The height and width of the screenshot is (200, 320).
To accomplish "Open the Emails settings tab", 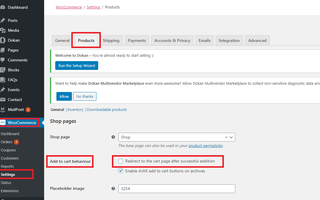I will pos(205,40).
